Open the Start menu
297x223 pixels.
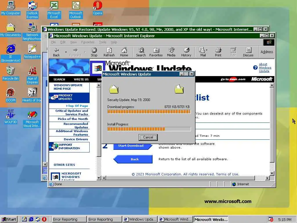pyautogui.click(x=9, y=220)
